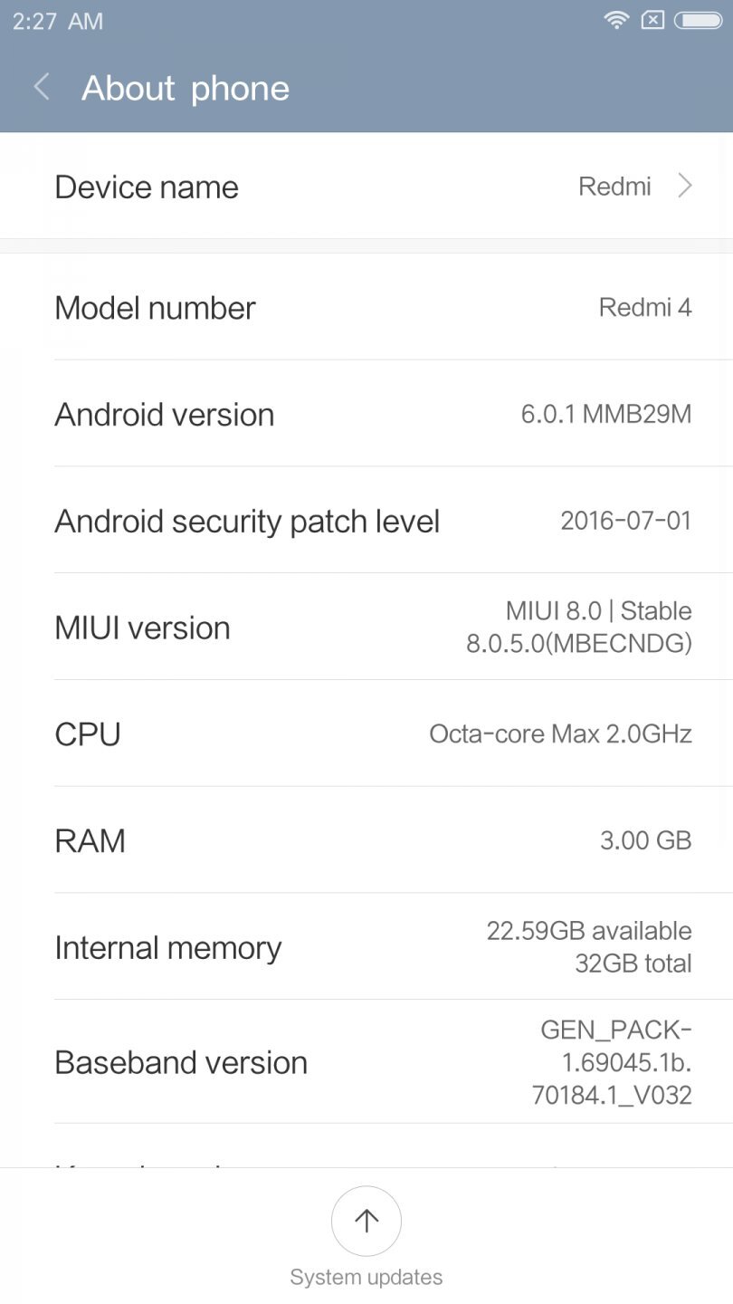
Task: Tap the Wi-Fi status bar icon
Action: pos(616,19)
